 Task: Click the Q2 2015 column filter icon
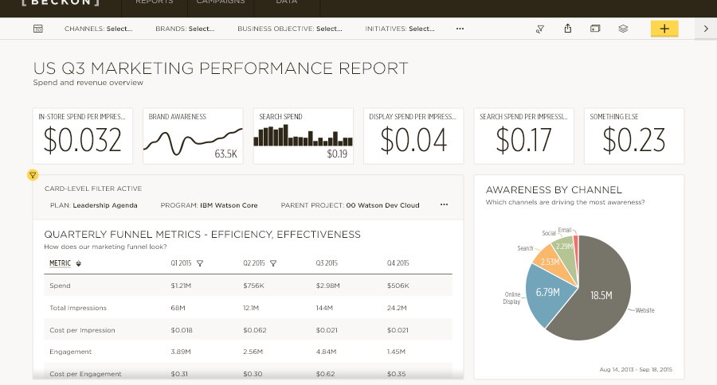pyautogui.click(x=273, y=263)
